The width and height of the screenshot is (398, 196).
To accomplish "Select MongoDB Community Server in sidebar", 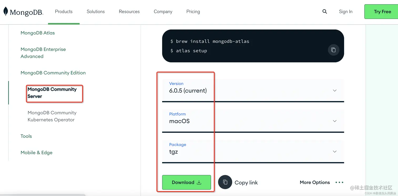I will [52, 93].
